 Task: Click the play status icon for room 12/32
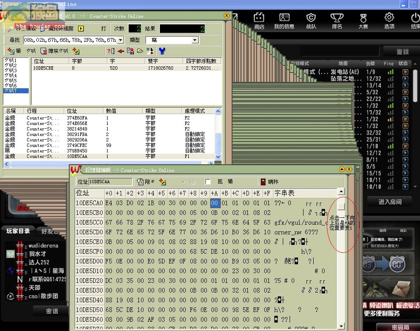click(405, 79)
